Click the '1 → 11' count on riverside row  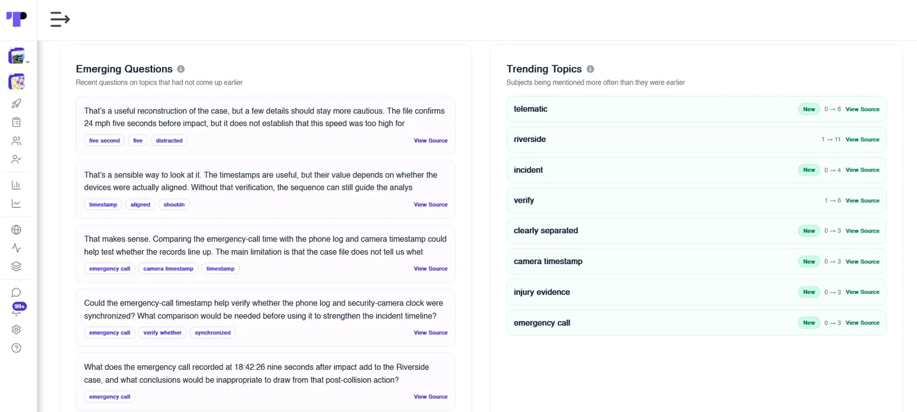(x=831, y=140)
